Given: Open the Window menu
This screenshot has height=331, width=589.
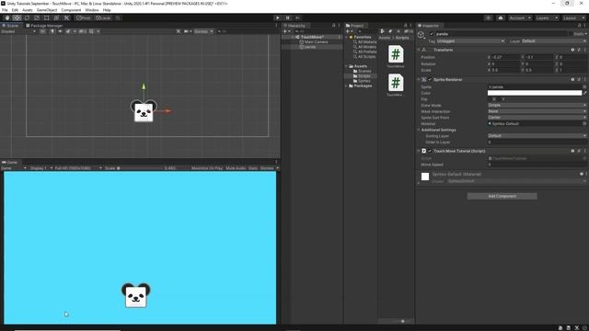Looking at the screenshot, I should click(x=92, y=10).
